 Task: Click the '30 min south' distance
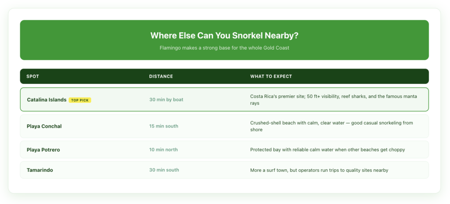coord(164,170)
